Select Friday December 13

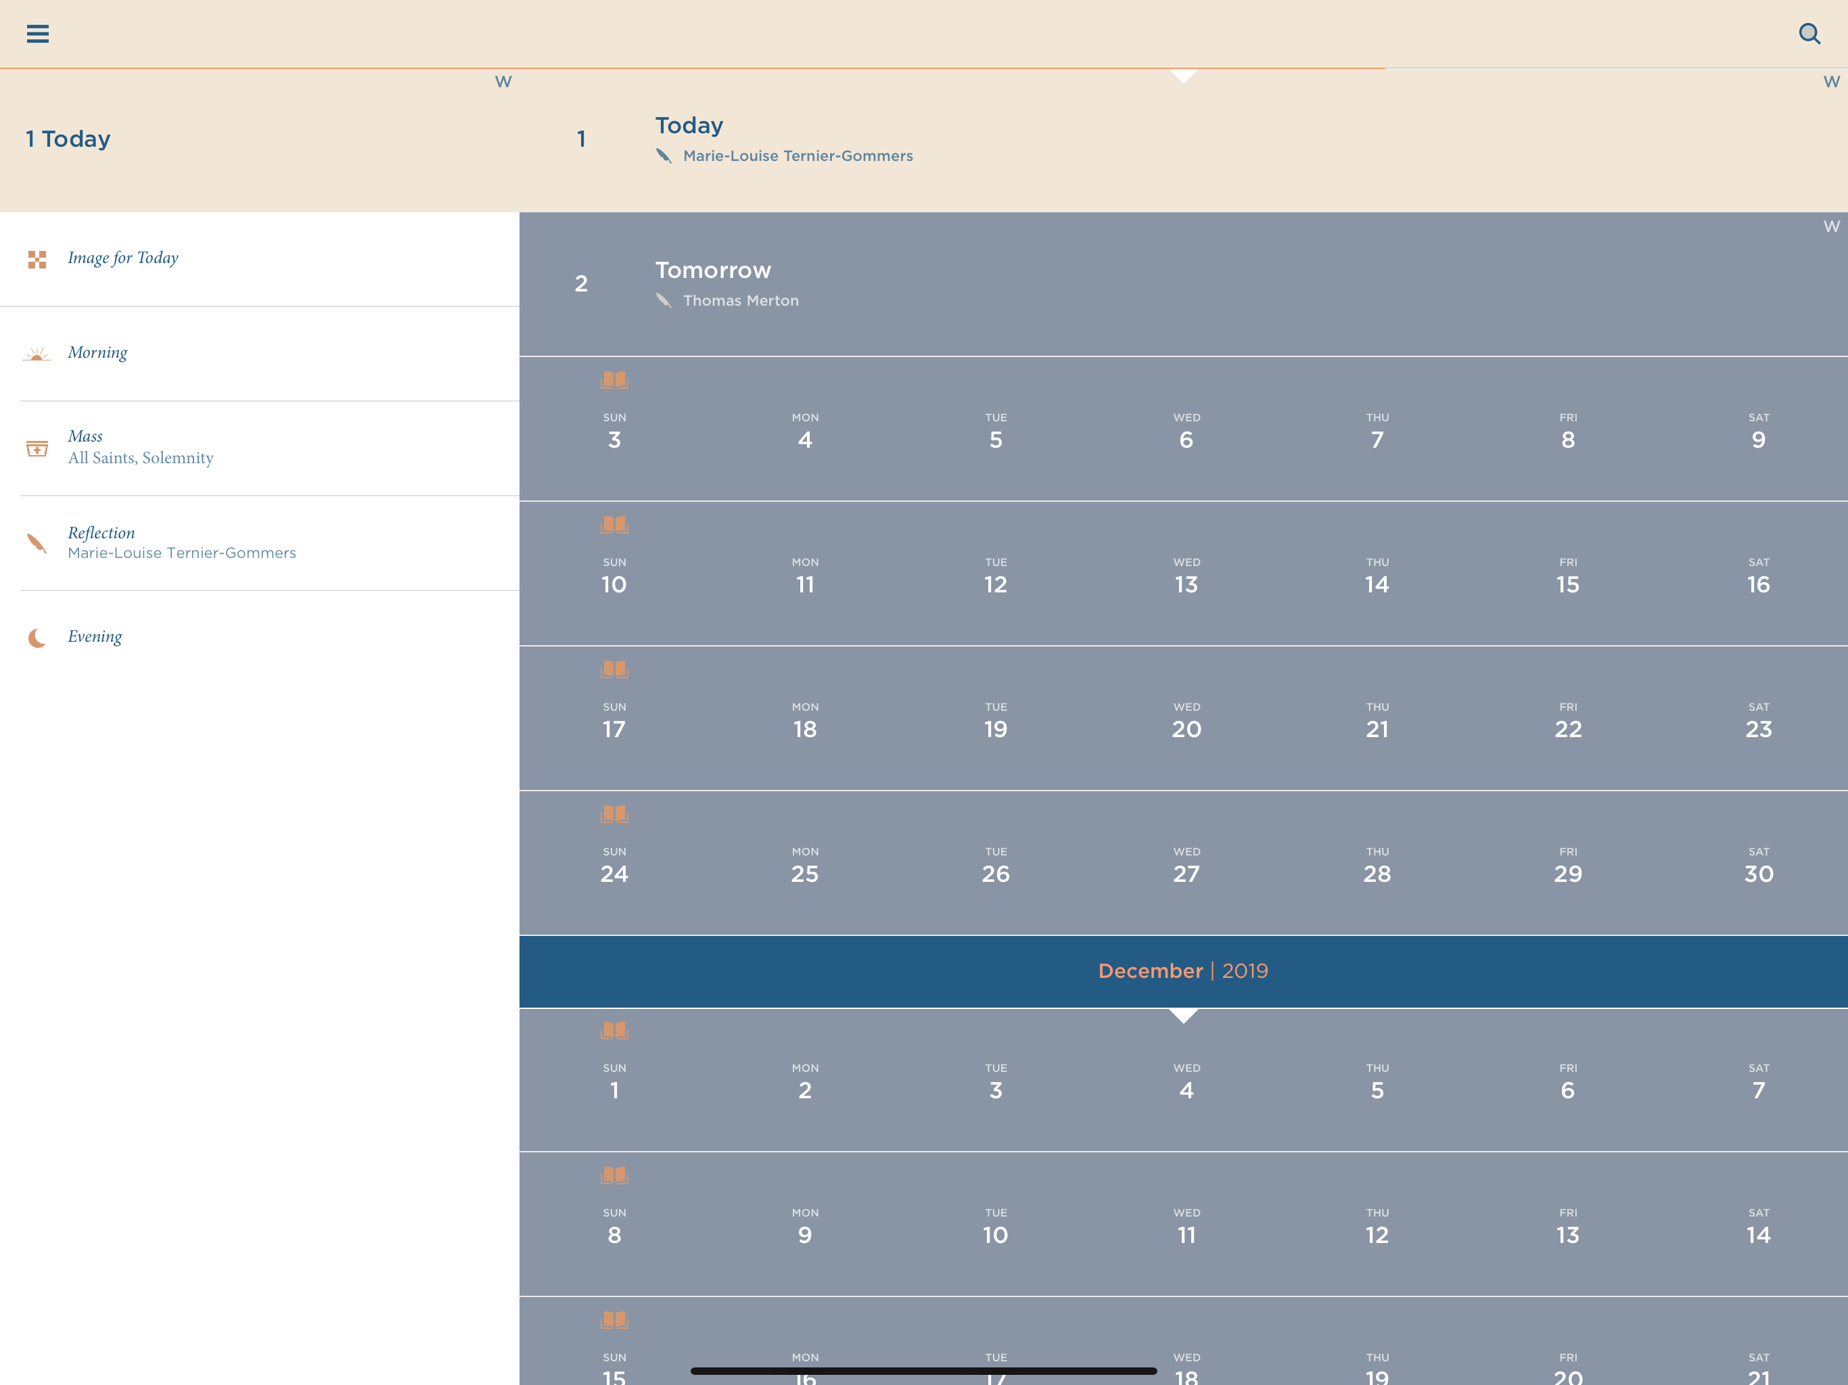1568,1225
